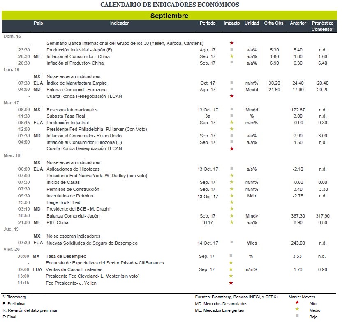Click 'R: Revisión del dato preliminar' footnote
This screenshot has width=349, height=322.
30,310
